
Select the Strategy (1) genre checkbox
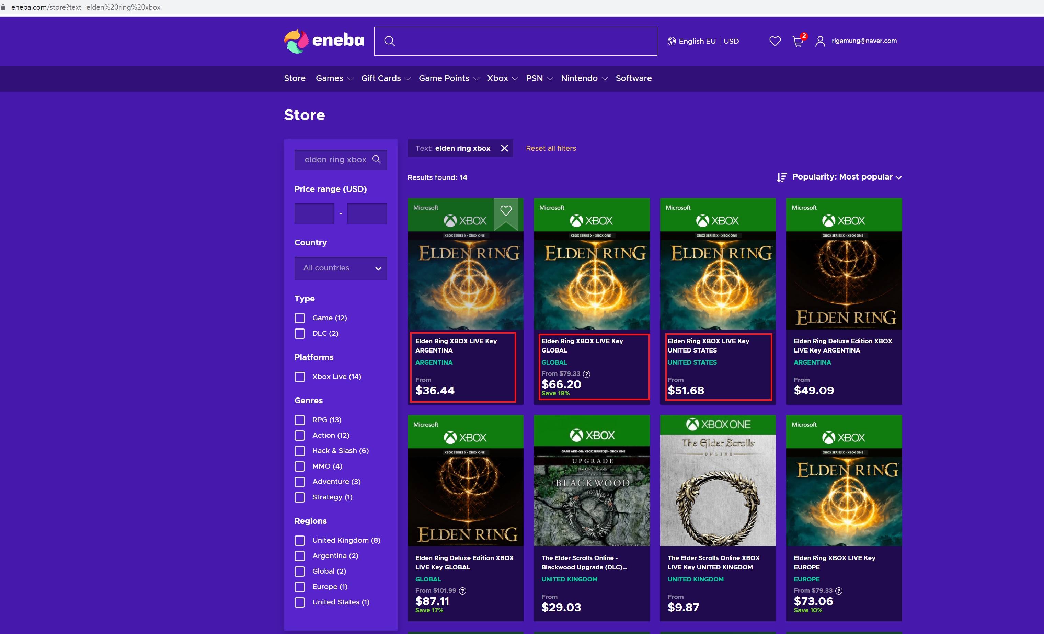click(x=300, y=497)
